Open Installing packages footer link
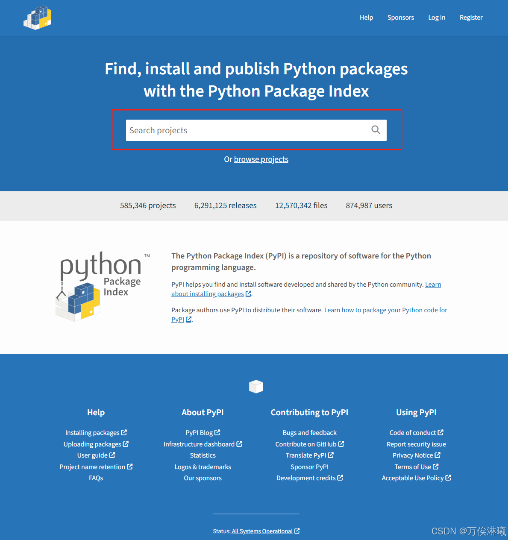 pyautogui.click(x=96, y=433)
